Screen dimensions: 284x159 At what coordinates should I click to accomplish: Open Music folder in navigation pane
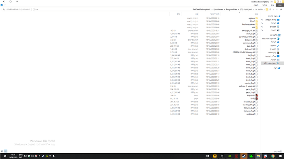[x=275, y=45]
